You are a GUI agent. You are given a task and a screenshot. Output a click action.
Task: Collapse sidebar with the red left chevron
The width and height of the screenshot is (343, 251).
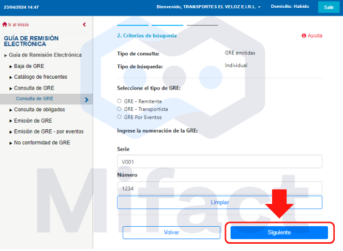84,24
